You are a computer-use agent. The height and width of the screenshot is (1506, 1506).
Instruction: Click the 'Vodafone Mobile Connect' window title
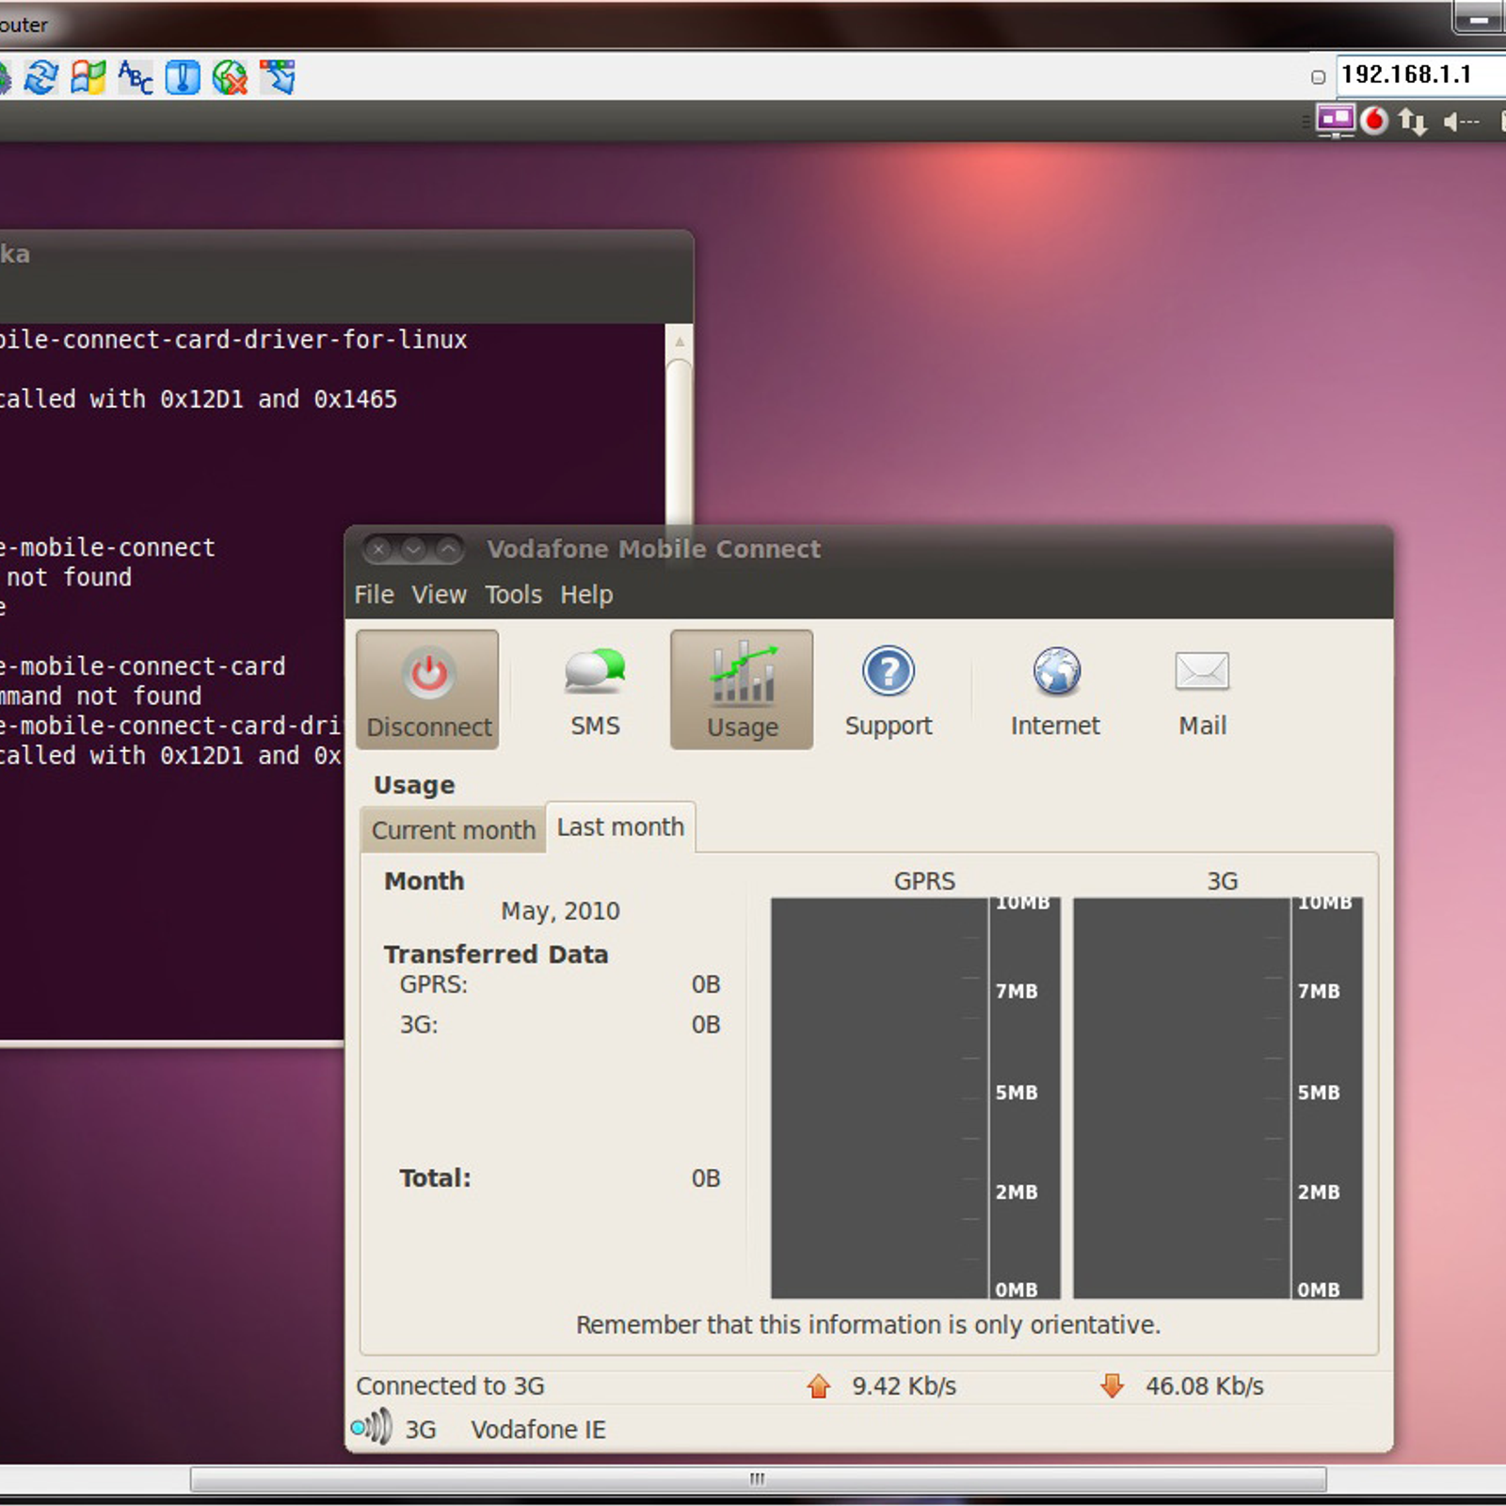click(x=653, y=549)
